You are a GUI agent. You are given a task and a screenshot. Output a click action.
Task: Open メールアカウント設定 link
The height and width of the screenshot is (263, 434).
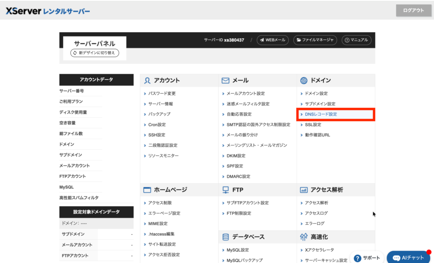245,93
